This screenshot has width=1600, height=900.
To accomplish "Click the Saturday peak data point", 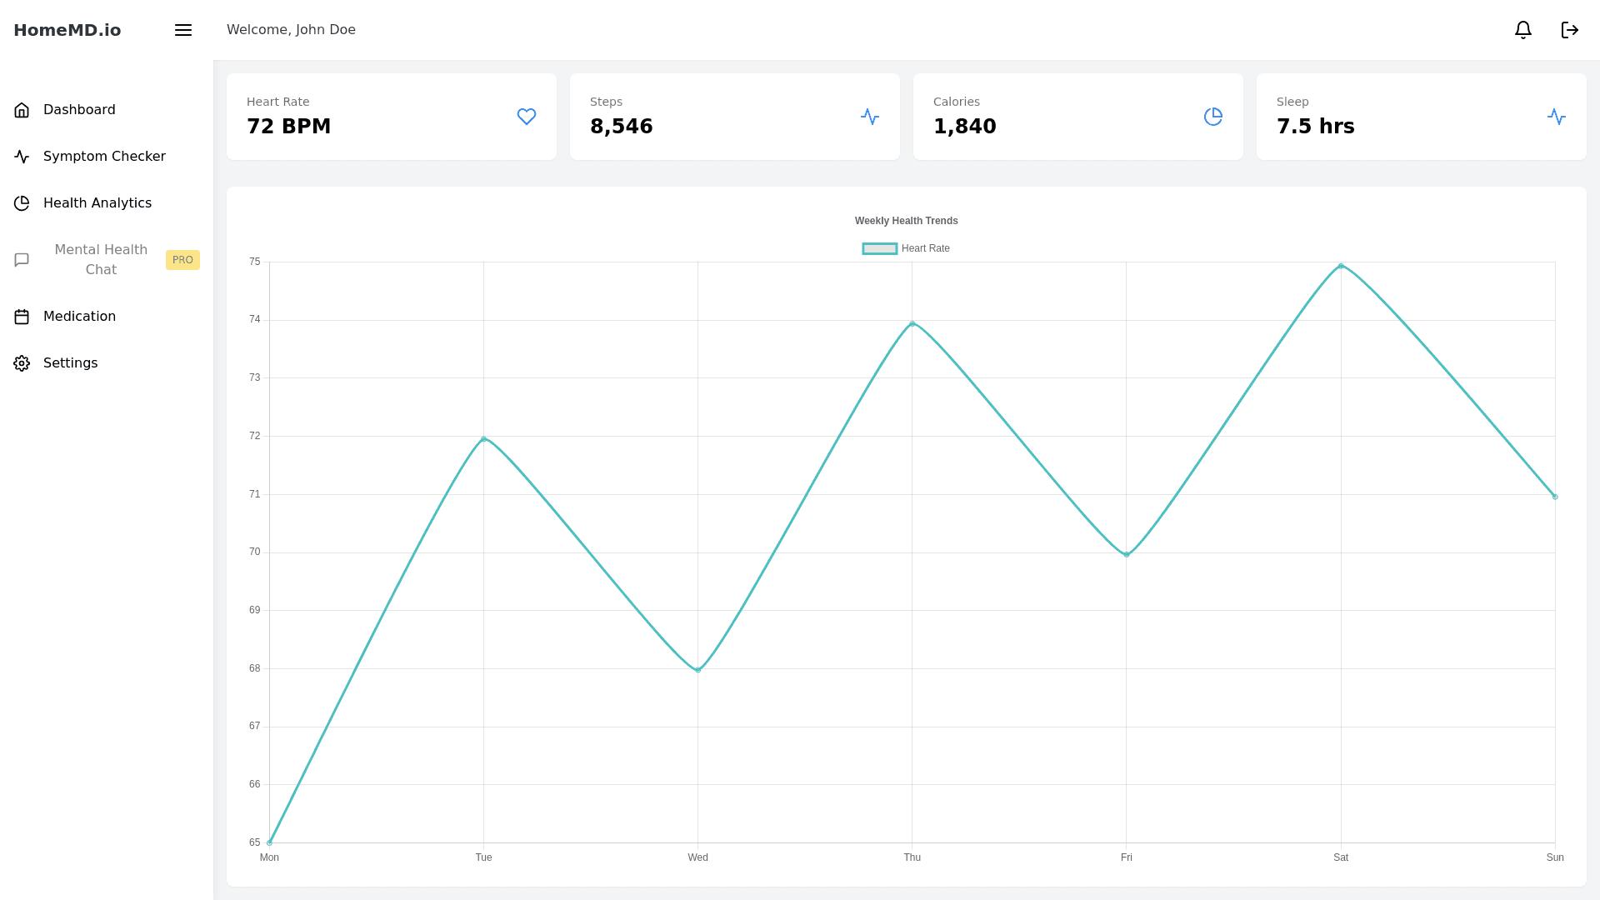I will tap(1340, 266).
